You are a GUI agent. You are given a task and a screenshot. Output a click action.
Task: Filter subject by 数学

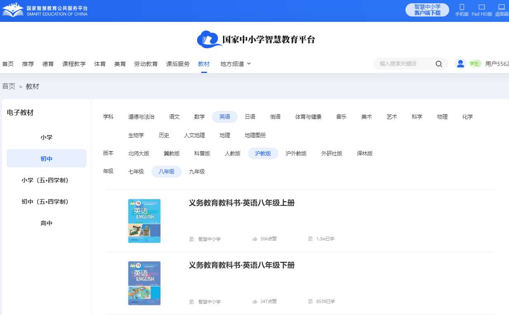(200, 117)
